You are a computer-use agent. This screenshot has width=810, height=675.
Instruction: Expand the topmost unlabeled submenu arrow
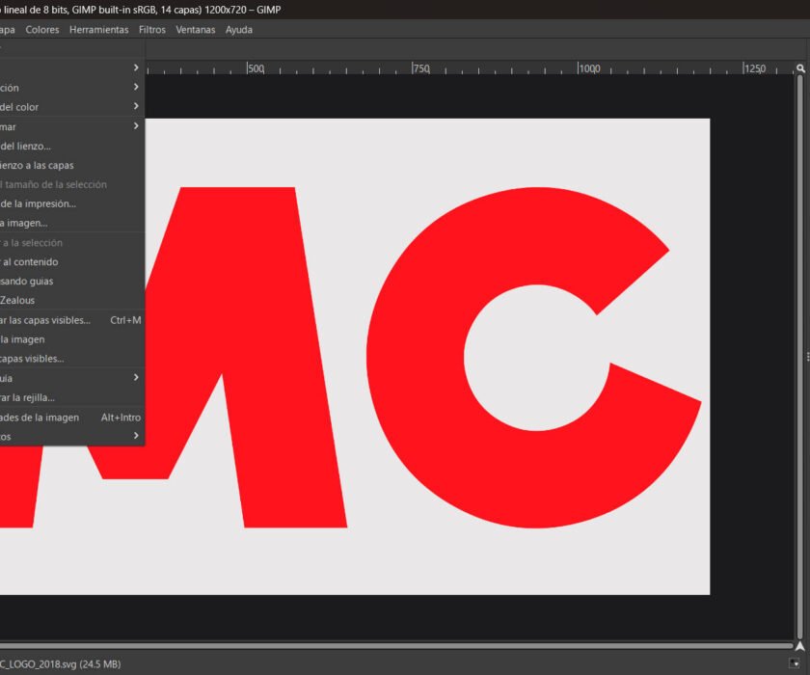(x=136, y=67)
